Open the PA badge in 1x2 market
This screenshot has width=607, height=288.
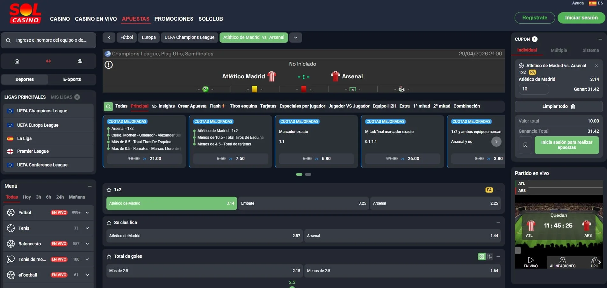click(x=489, y=190)
